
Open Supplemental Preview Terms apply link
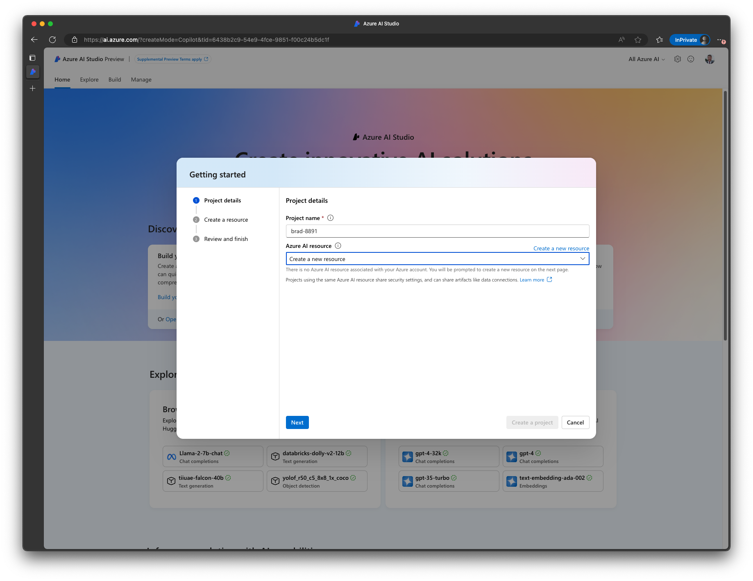tap(172, 59)
